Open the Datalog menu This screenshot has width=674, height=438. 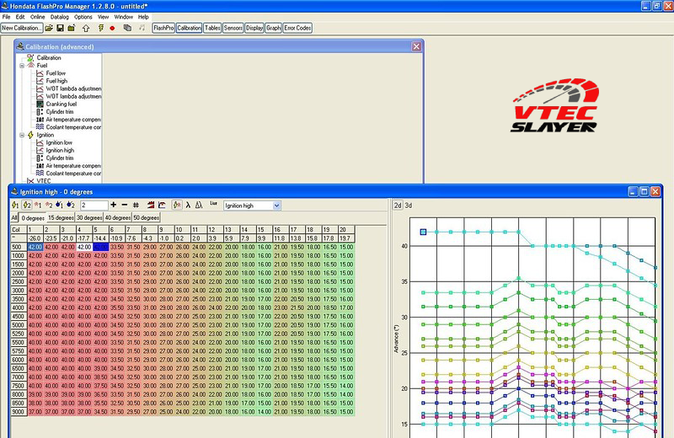click(x=60, y=17)
